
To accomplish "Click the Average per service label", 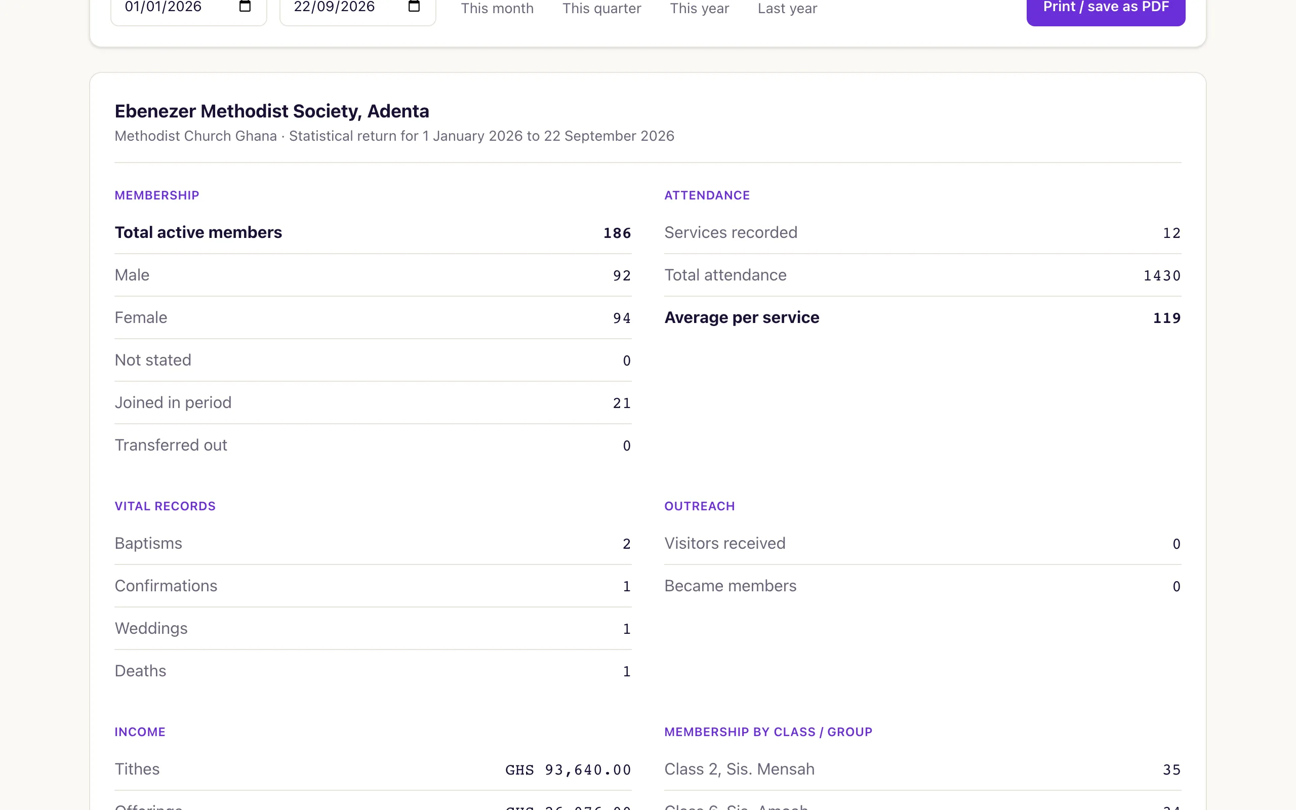I will 742,318.
